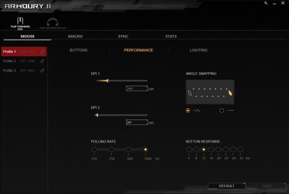Open the Buttons sub-tab
Screen dimensions: 289x194
(79, 50)
